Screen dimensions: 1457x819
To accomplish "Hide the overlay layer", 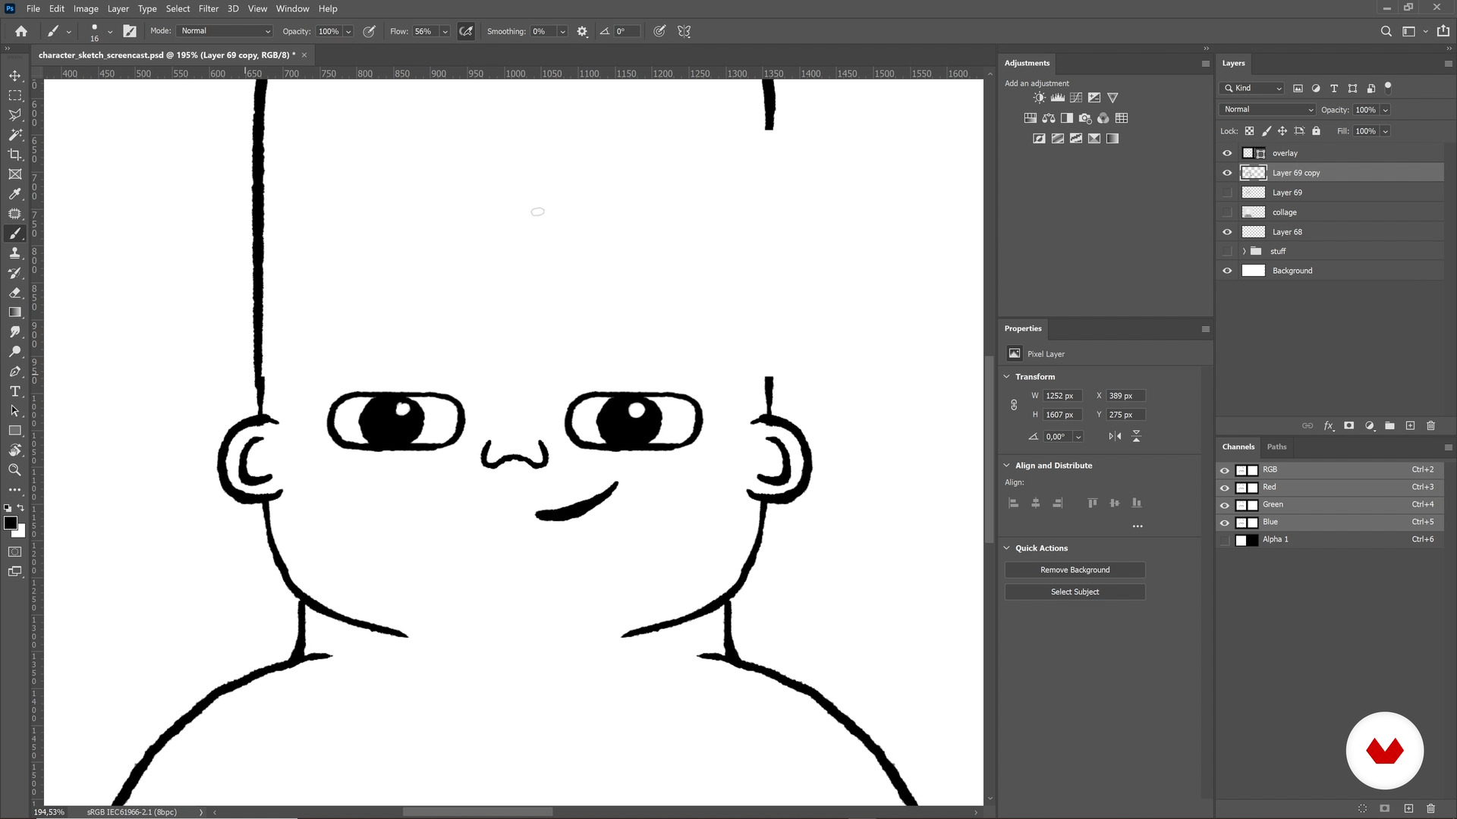I will coord(1227,153).
